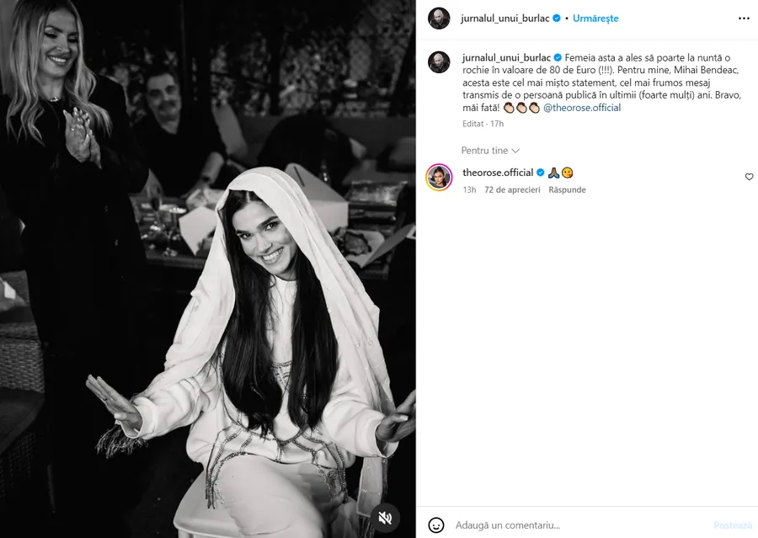Submit the comment with Postează
The height and width of the screenshot is (538, 758).
(733, 525)
